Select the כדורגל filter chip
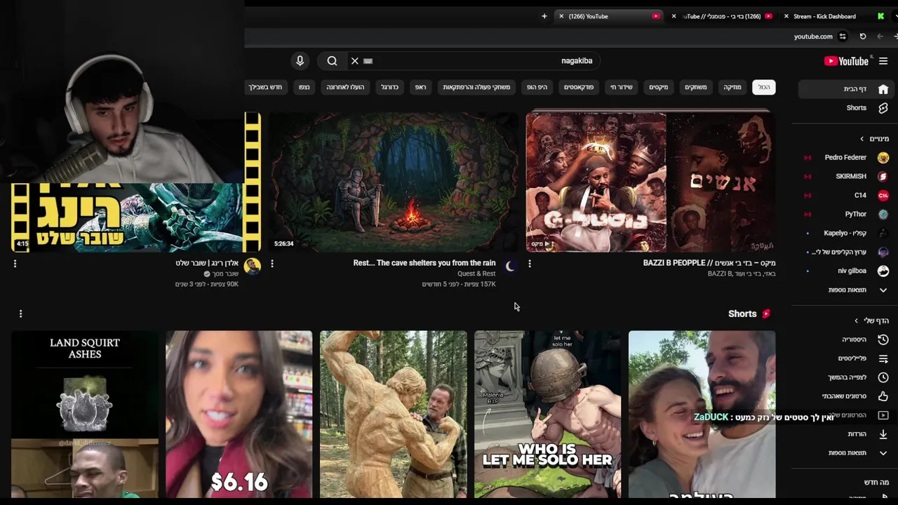Screen dimensions: 898x505 [389, 87]
